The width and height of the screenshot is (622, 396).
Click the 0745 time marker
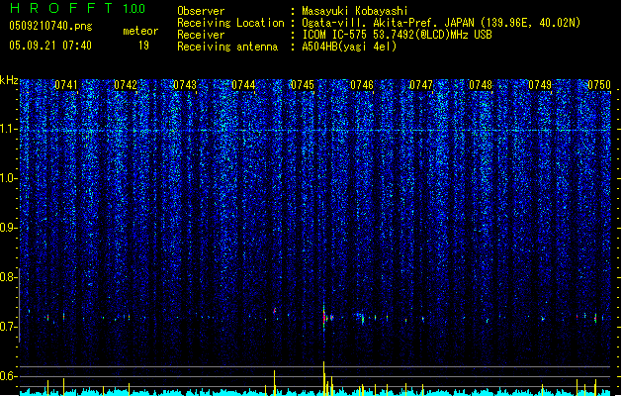(303, 85)
